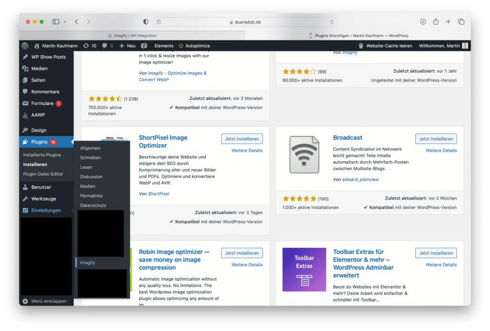
Task: Toggle the Safari sidebar button
Action: coord(56,22)
